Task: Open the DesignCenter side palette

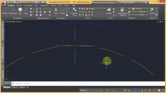Action: 3,53
